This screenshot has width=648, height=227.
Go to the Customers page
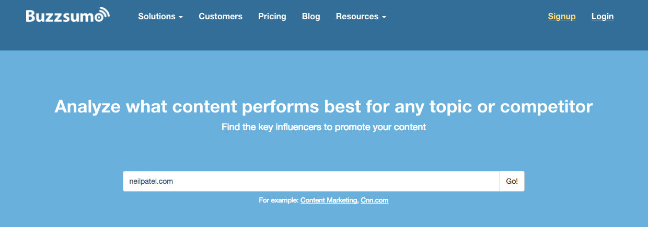pos(221,16)
